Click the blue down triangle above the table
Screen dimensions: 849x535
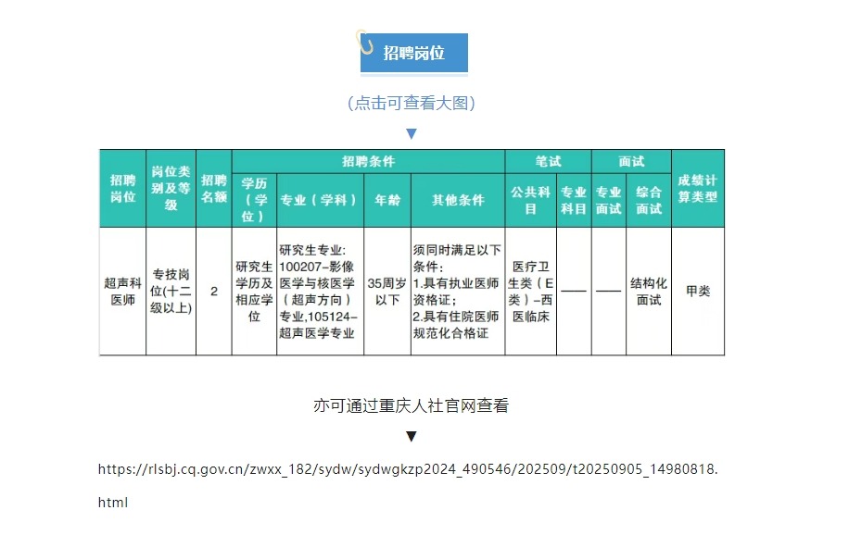[x=412, y=133]
